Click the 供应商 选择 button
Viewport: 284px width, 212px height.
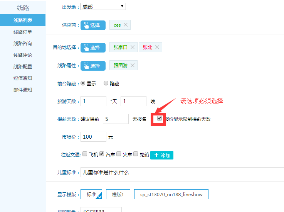click(93, 25)
